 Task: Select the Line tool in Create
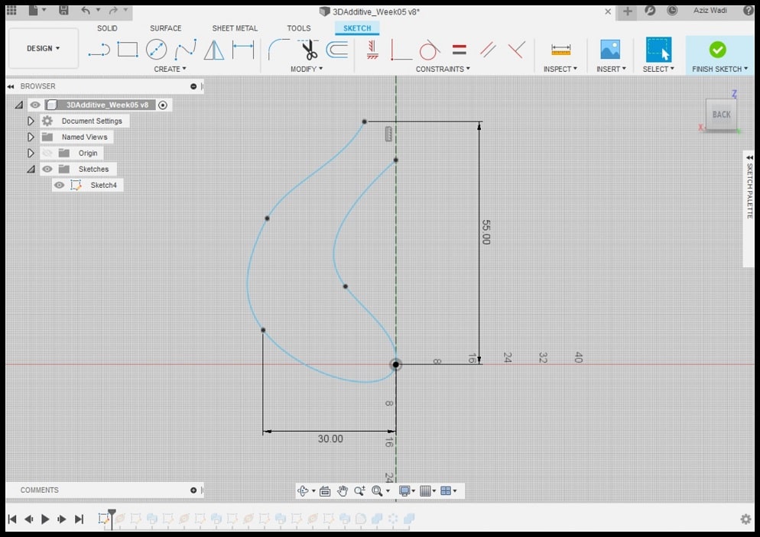click(99, 50)
